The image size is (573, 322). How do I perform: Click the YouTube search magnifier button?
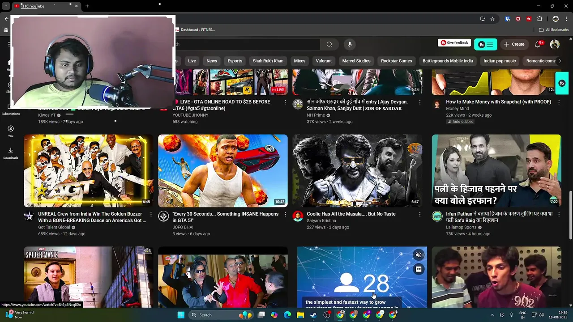329,44
